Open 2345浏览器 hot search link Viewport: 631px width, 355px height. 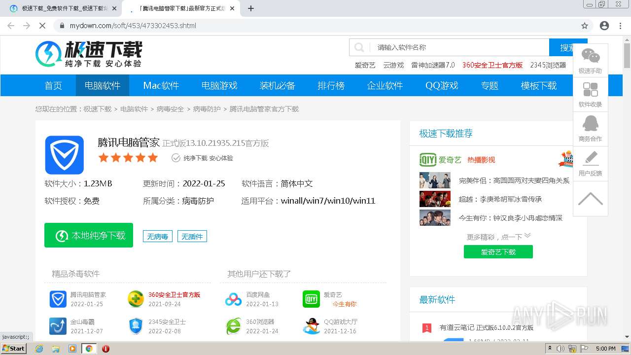548,65
